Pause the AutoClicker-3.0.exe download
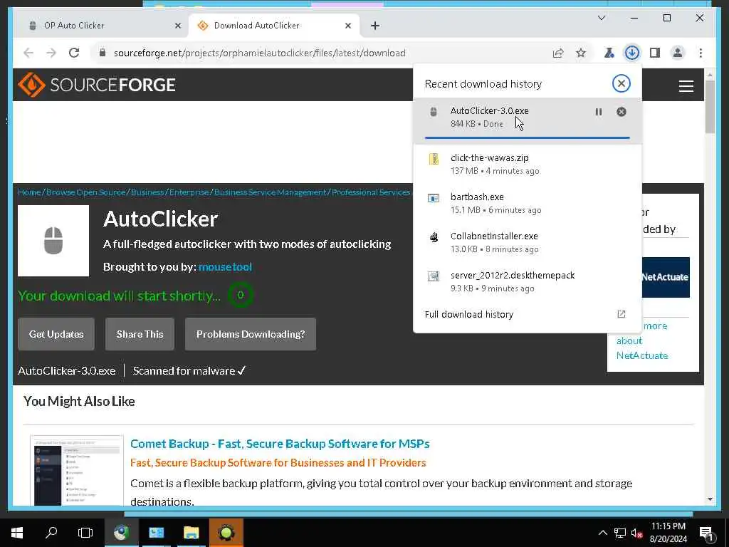Image resolution: width=729 pixels, height=547 pixels. coord(598,112)
